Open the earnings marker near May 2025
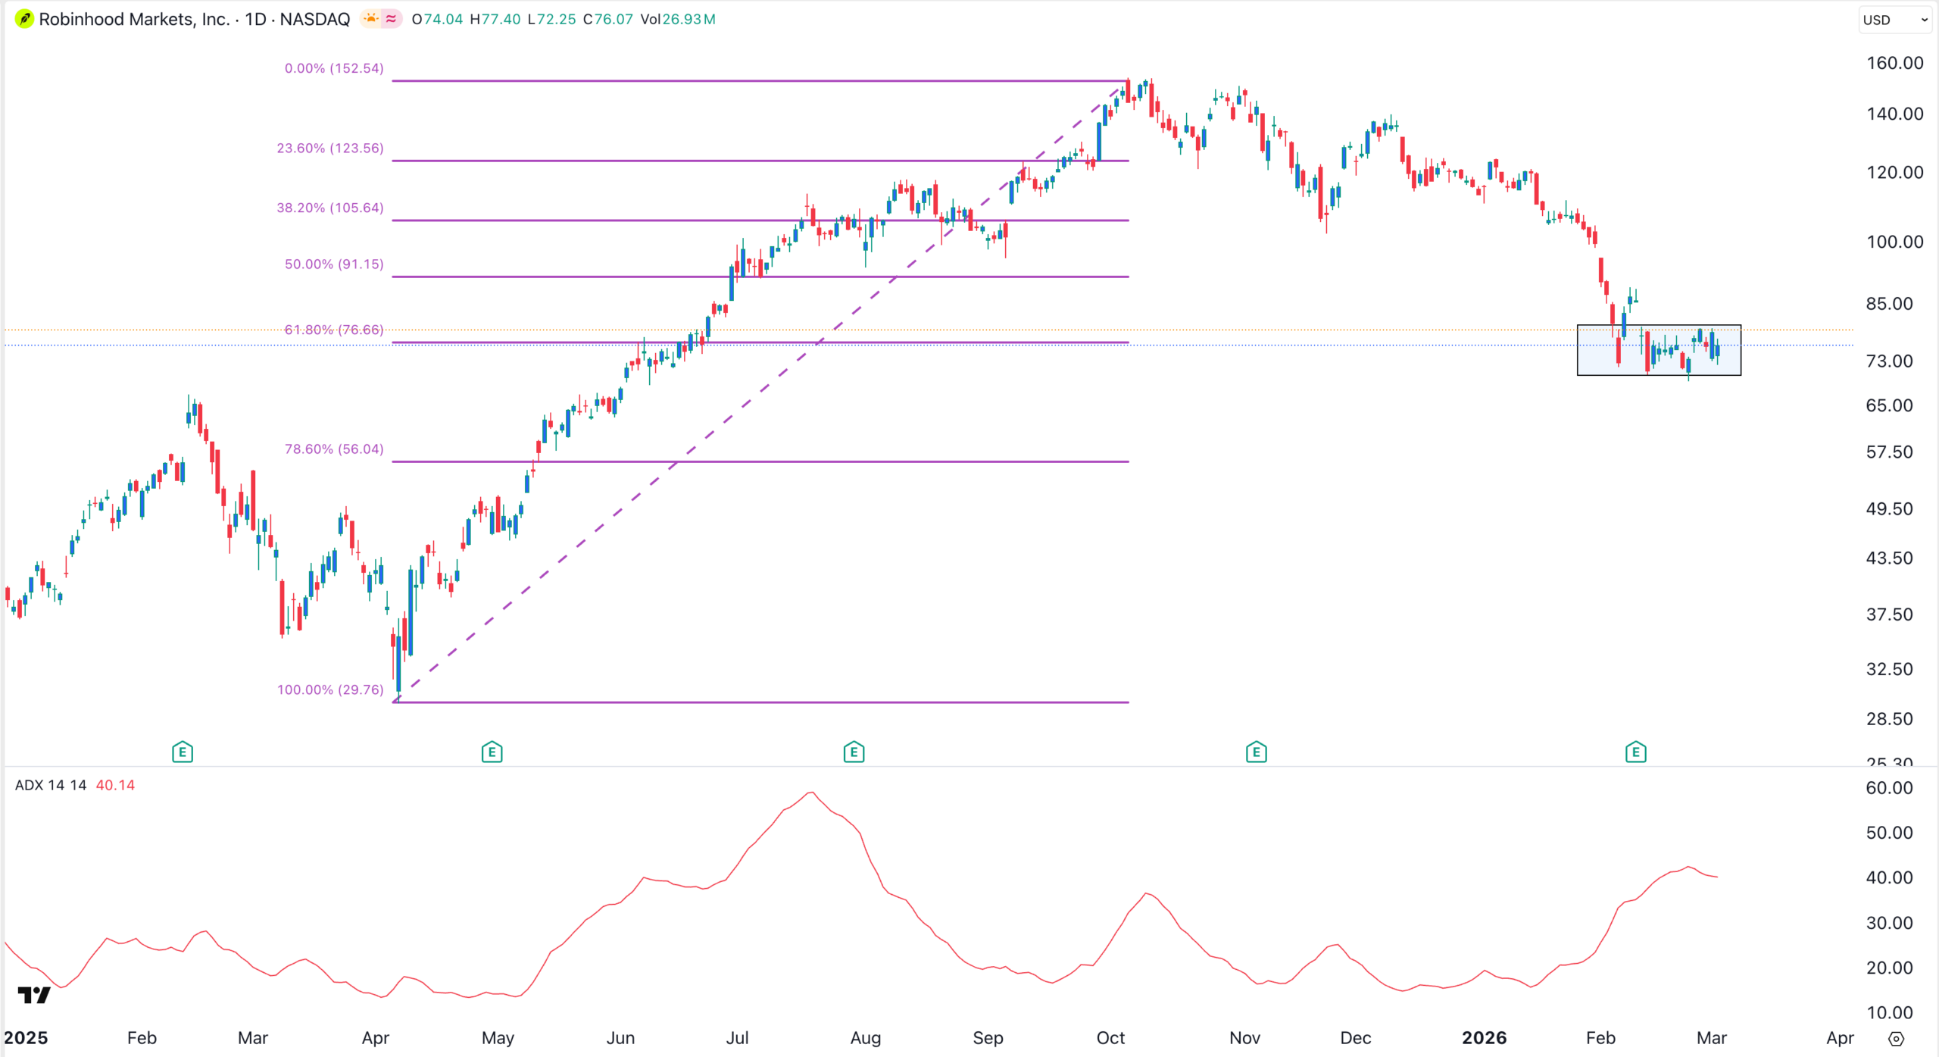1939x1057 pixels. coord(492,752)
